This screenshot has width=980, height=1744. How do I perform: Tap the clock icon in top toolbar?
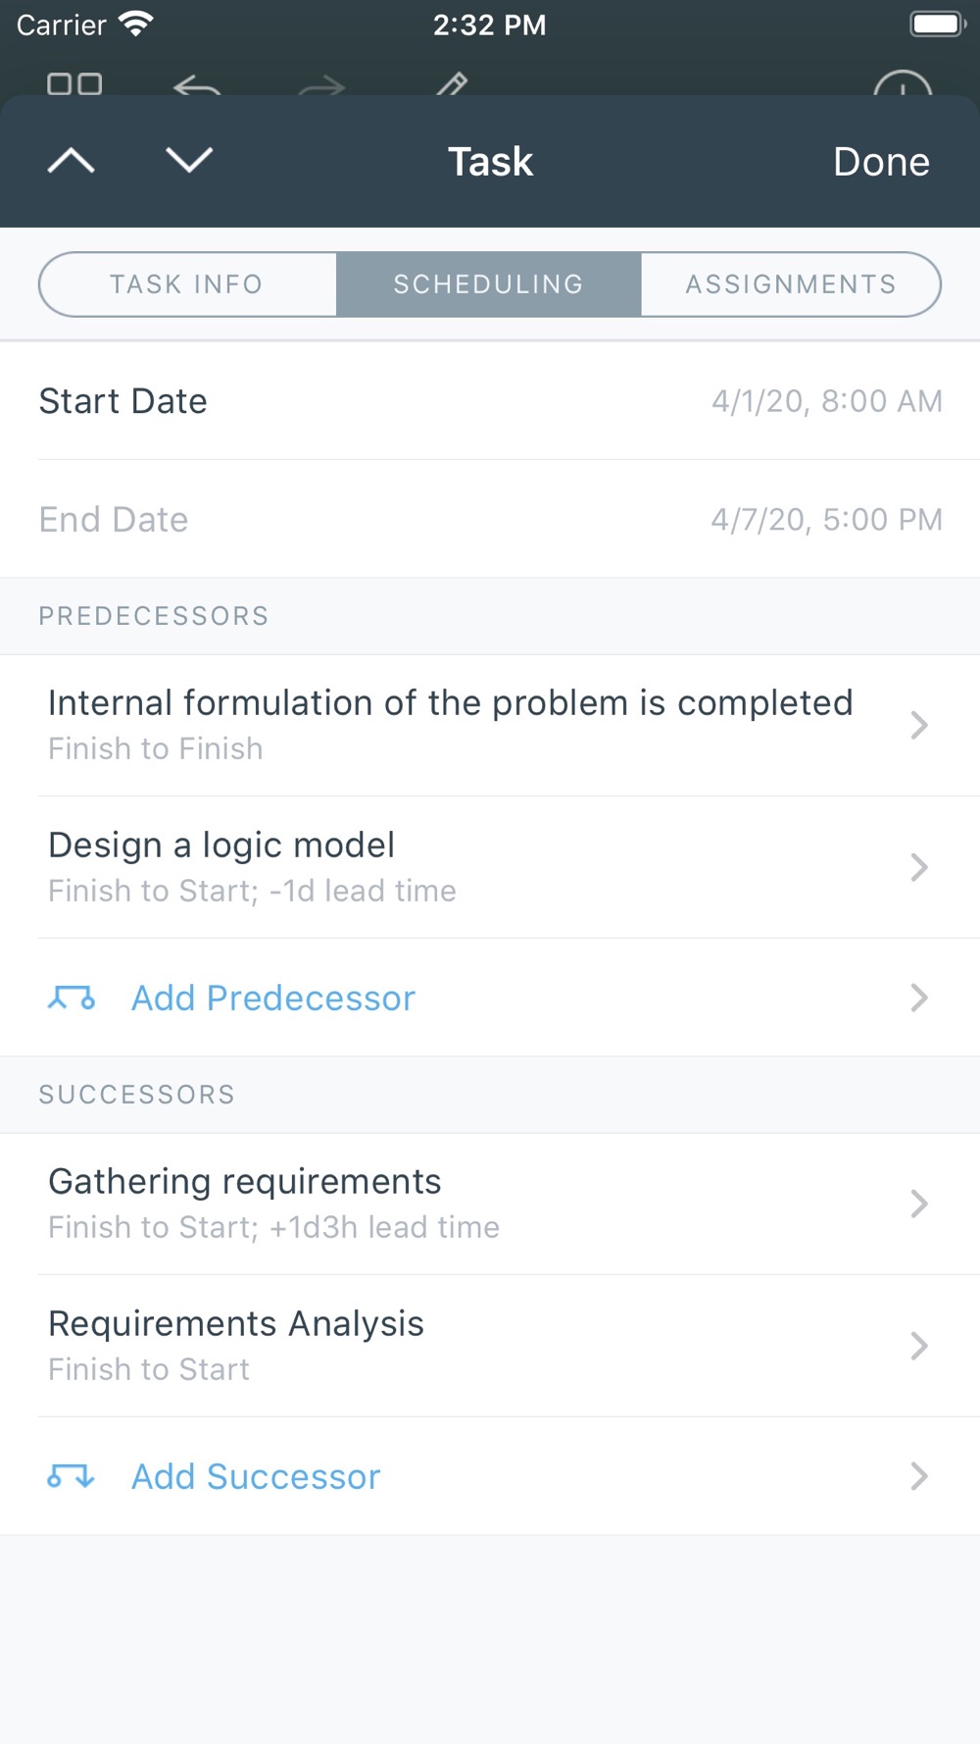click(x=902, y=86)
